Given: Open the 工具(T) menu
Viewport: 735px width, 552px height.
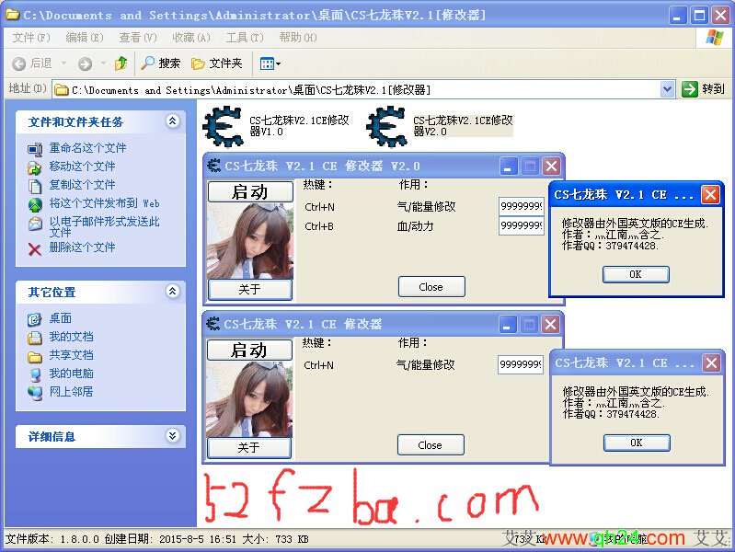Looking at the screenshot, I should coord(245,38).
